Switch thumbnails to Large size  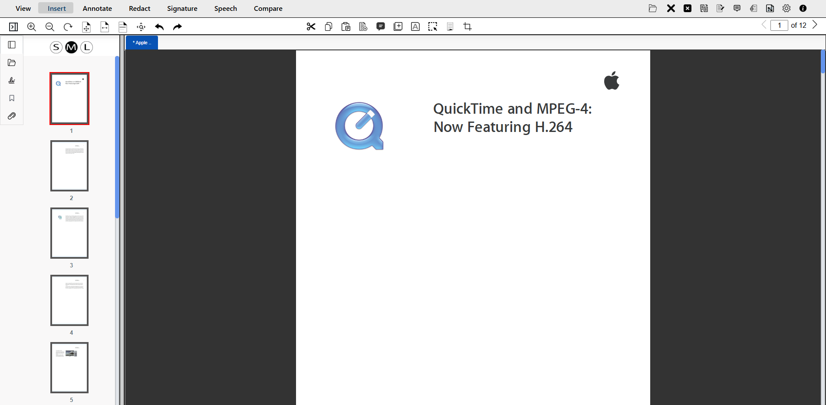click(87, 47)
